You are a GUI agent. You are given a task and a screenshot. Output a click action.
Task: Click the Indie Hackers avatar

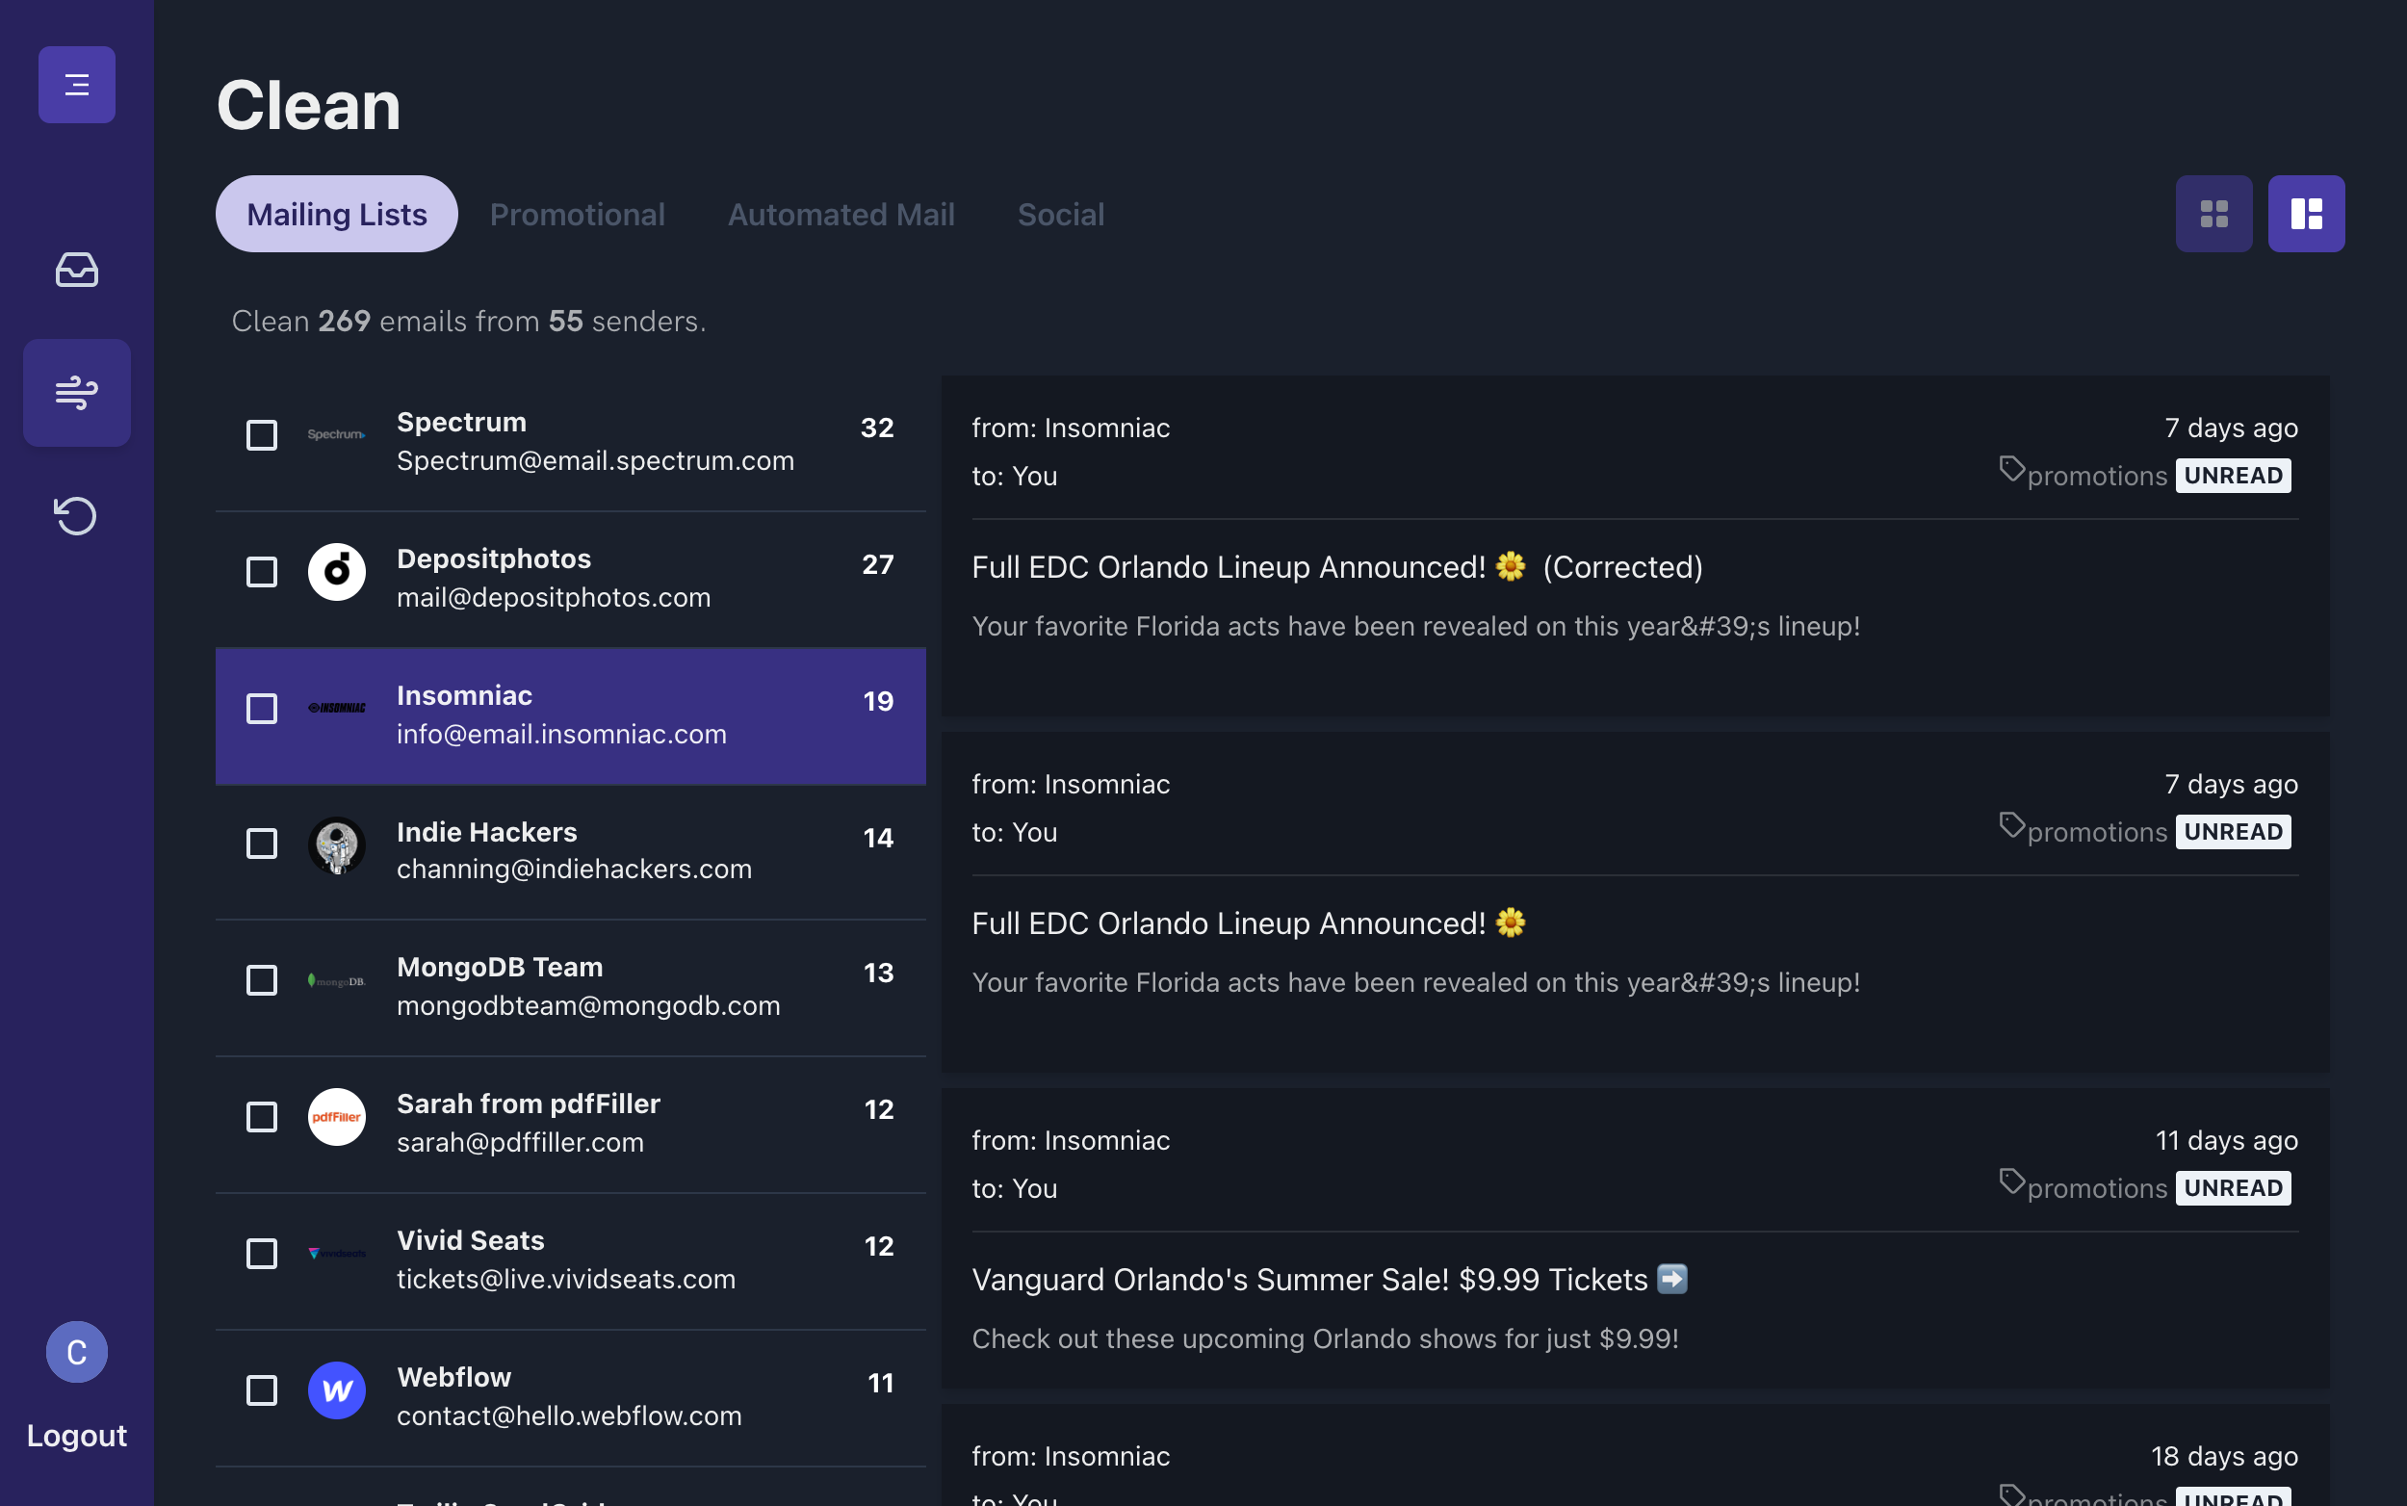point(337,844)
